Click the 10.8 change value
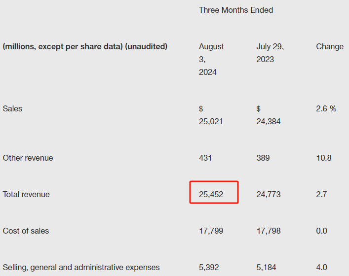 click(324, 158)
